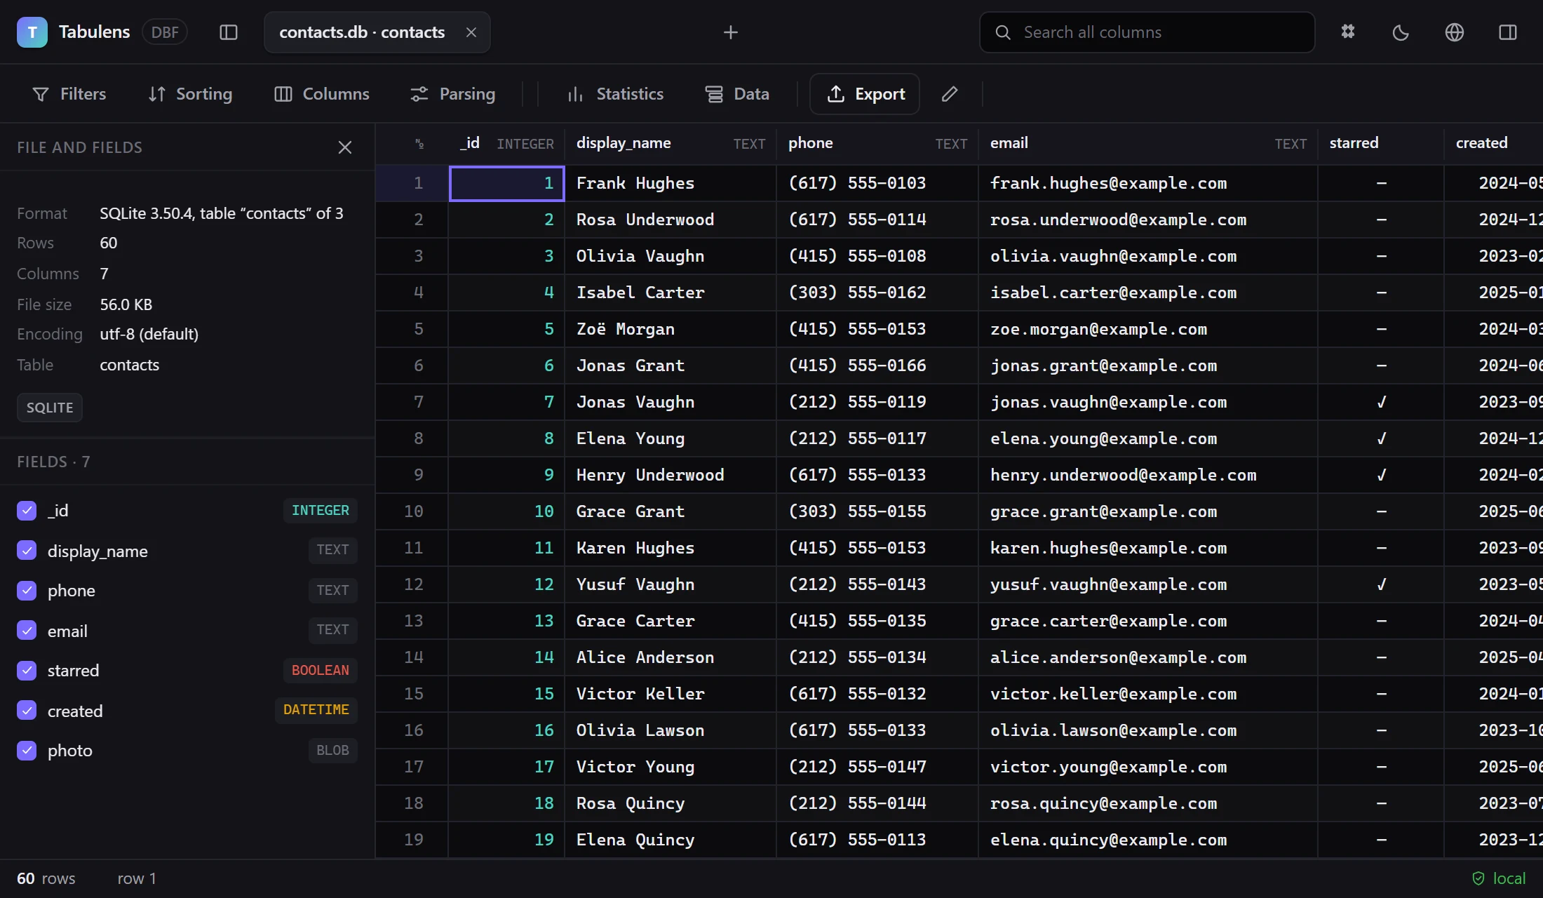This screenshot has width=1543, height=898.
Task: Click the email column header
Action: click(x=1148, y=144)
